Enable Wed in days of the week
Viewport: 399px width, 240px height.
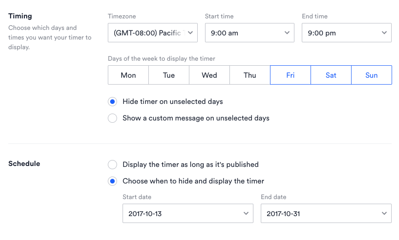[209, 75]
